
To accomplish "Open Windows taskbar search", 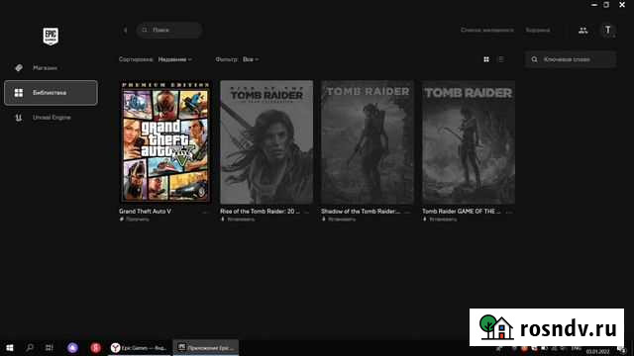I will [30, 347].
